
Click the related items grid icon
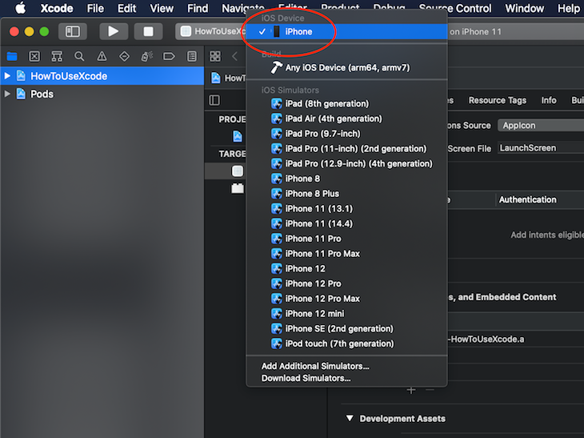tap(215, 56)
